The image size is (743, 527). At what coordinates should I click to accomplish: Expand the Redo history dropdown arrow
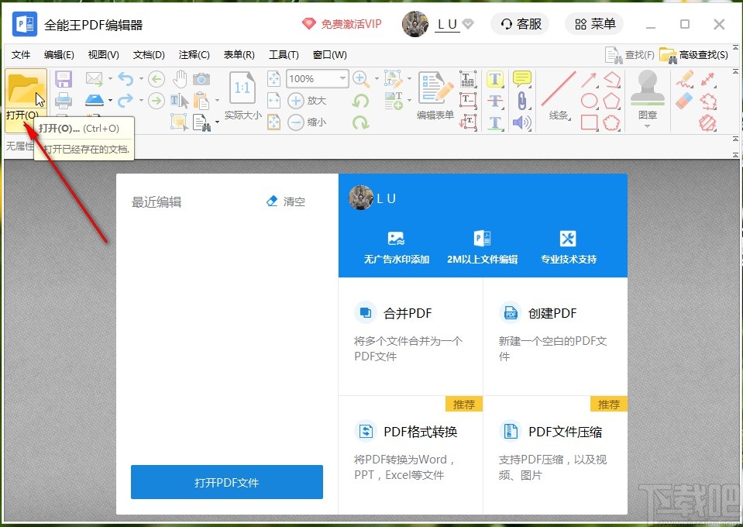[x=141, y=101]
